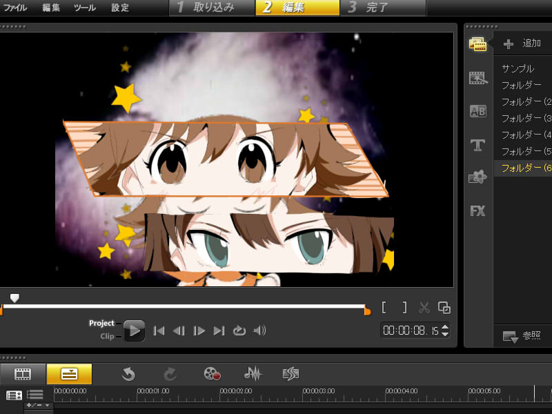Select フォルダー (5) in library list
The width and height of the screenshot is (552, 414).
pos(526,151)
